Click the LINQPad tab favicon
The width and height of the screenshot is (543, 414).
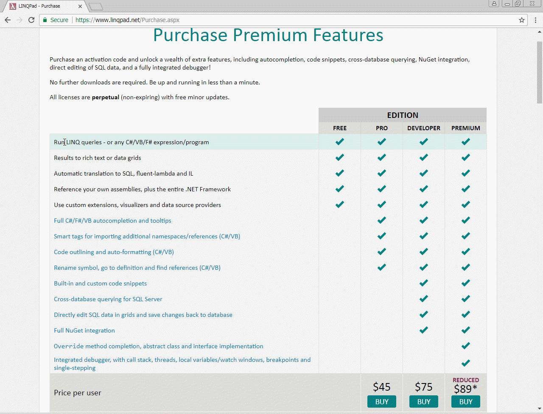coord(13,6)
